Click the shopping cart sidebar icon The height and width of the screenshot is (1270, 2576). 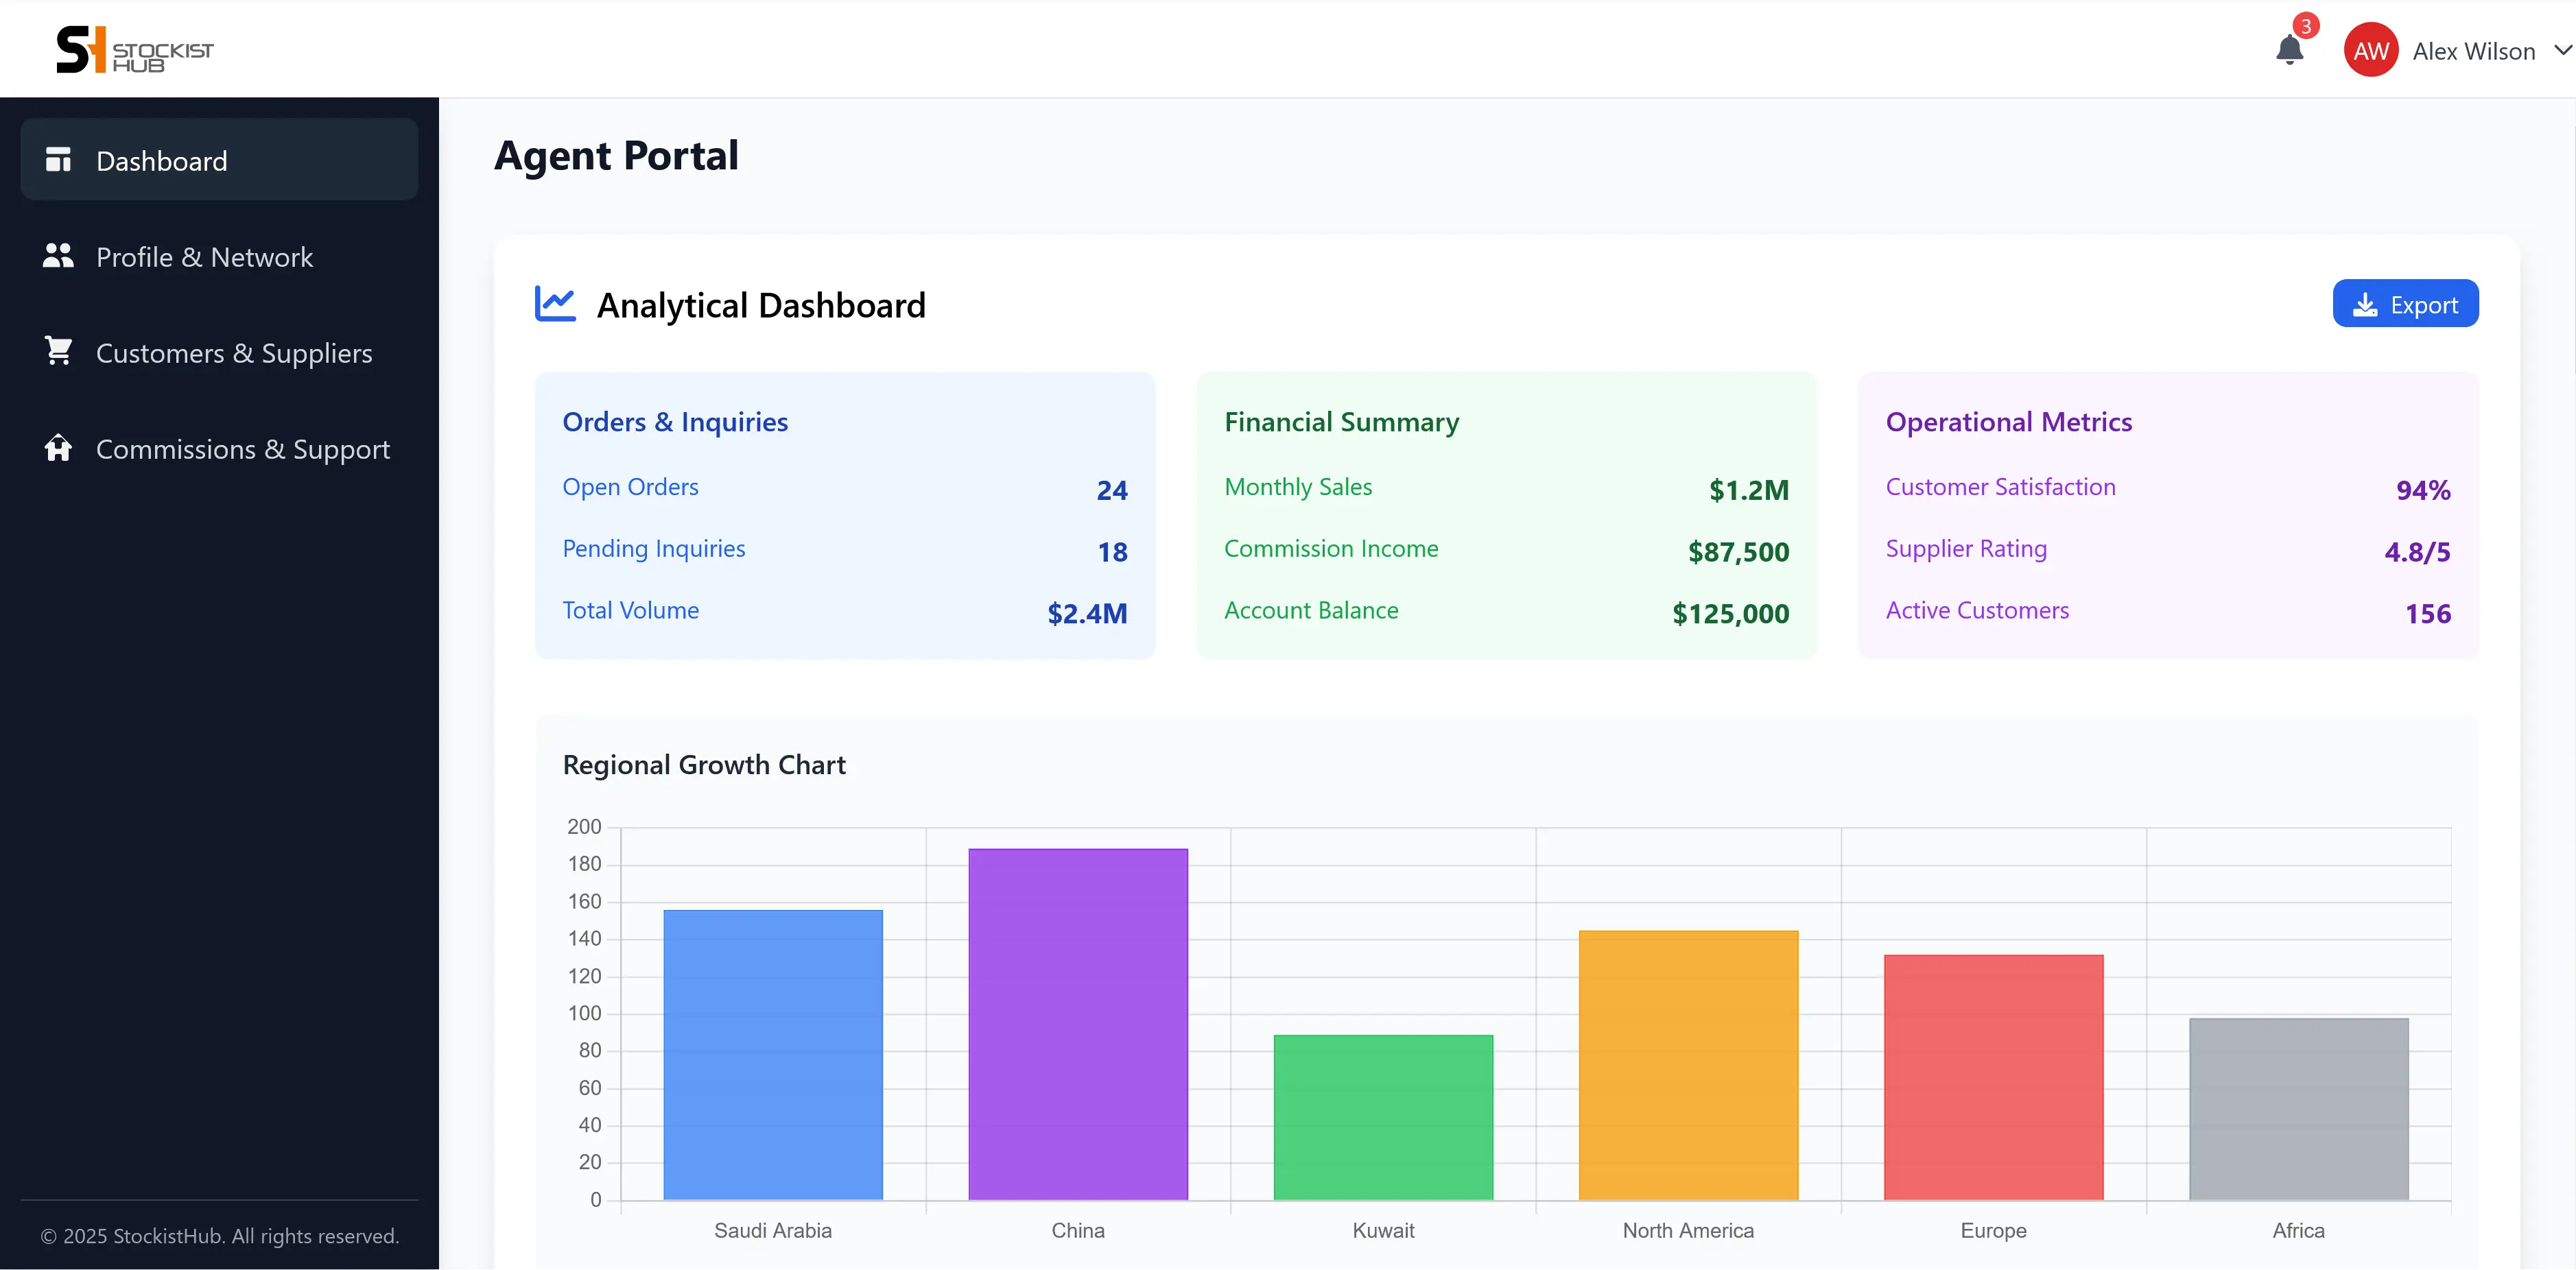[x=58, y=352]
